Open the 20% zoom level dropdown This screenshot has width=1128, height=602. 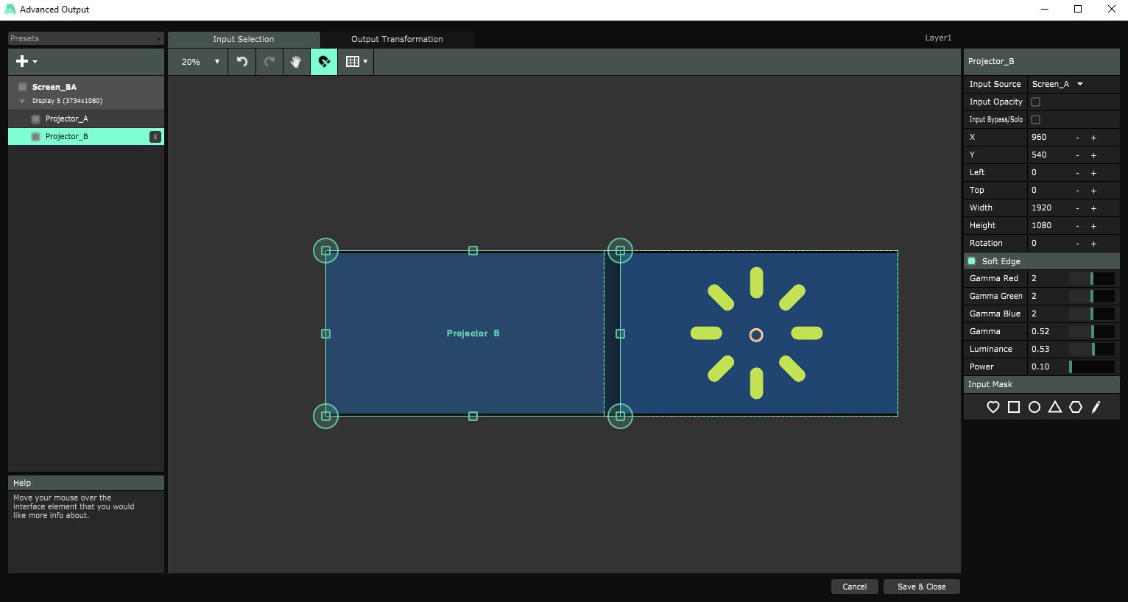click(x=201, y=62)
